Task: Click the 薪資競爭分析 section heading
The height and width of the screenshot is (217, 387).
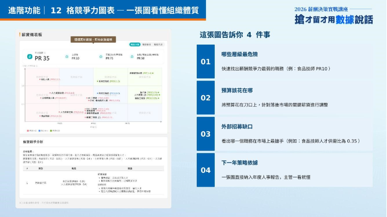Action: click(x=33, y=142)
